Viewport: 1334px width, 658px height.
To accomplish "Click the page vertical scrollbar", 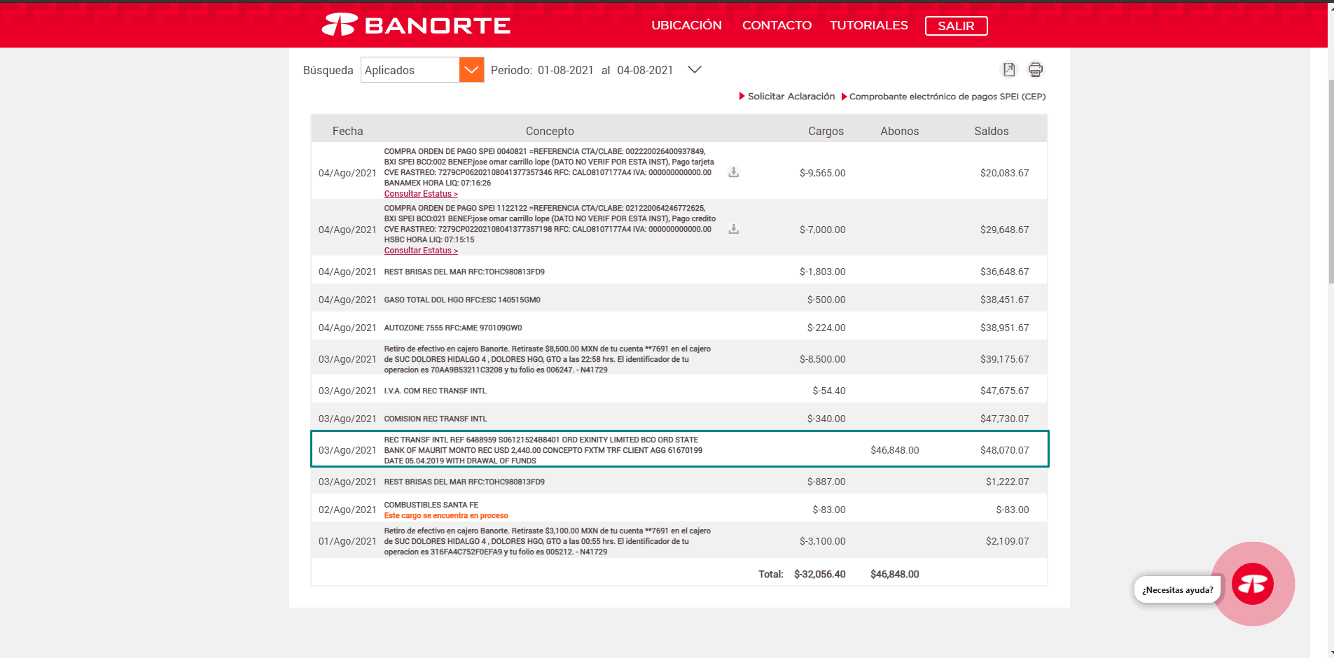I will 1330,182.
